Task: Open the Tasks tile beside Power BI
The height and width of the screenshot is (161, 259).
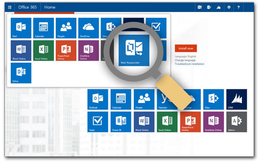Action: pos(98,122)
